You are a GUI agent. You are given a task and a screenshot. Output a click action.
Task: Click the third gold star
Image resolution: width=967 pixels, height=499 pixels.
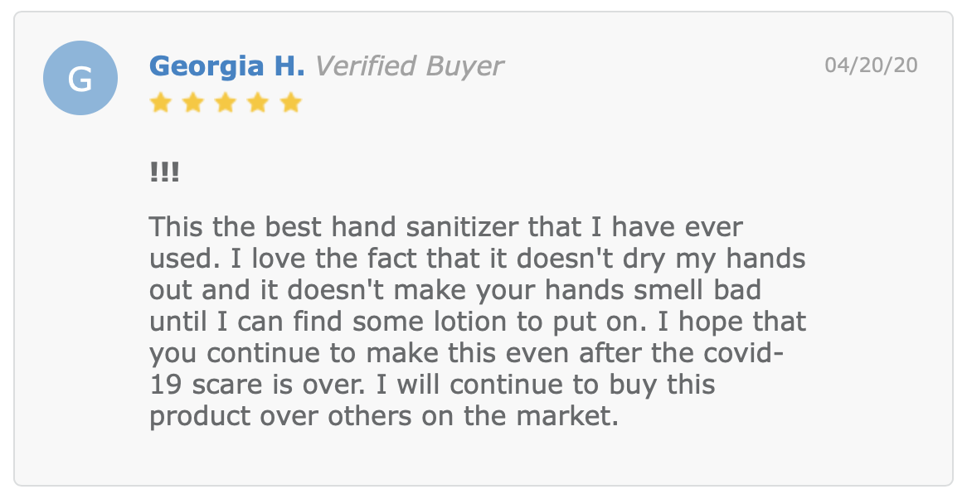tap(226, 102)
